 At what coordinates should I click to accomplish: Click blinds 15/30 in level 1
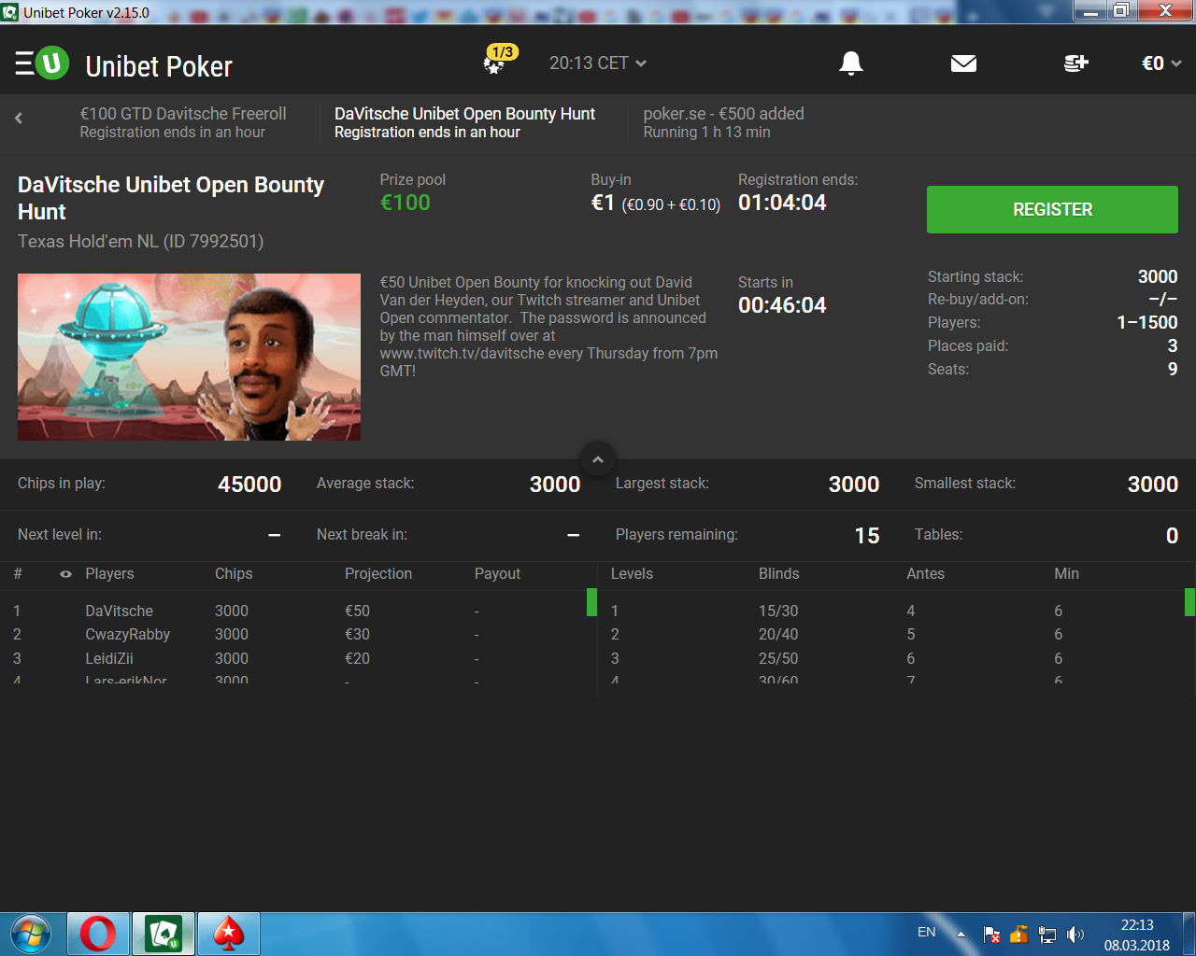778,611
